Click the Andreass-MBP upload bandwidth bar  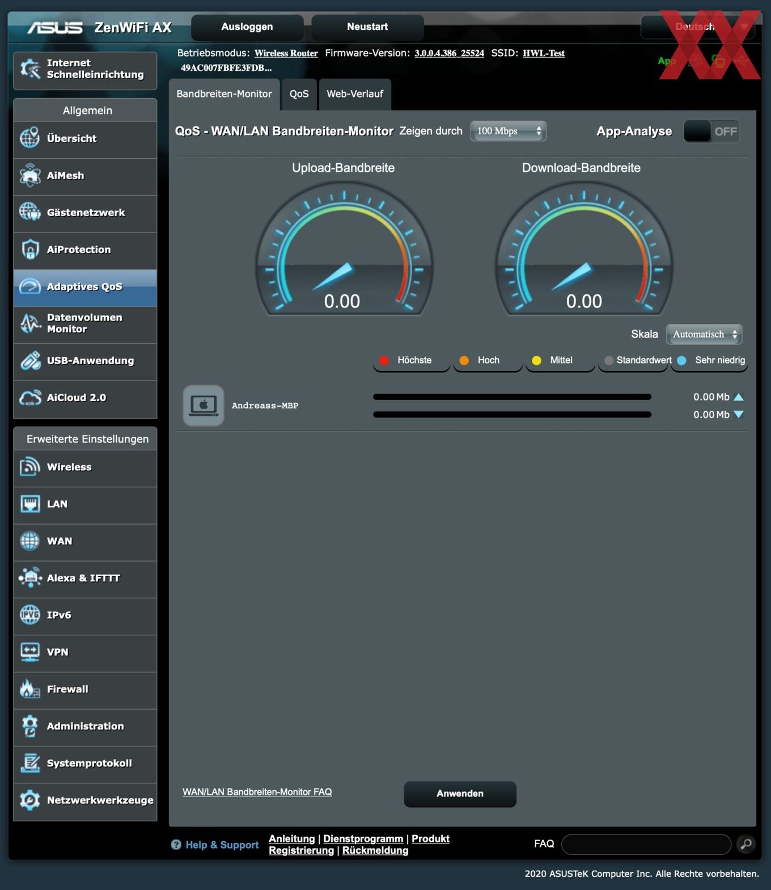point(512,397)
